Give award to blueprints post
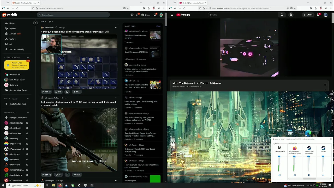Image resolution: width=334 pixels, height=188 pixels. (x=67, y=92)
